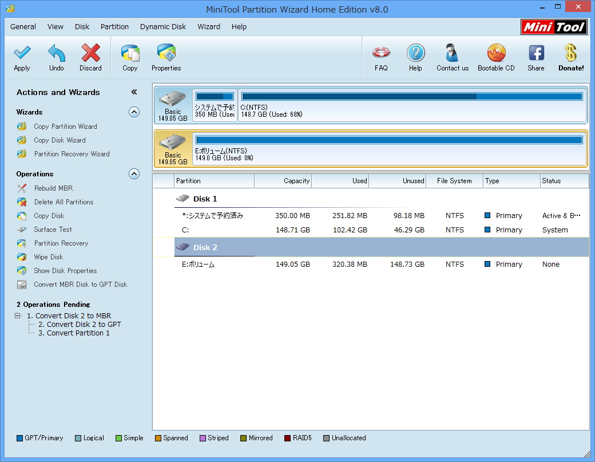Viewport: 595px width, 462px height.
Task: Select pending item Convert Partition 1
Action: click(74, 333)
